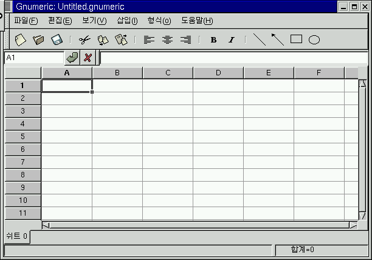
Task: Select row 1 header
Action: tap(22, 86)
